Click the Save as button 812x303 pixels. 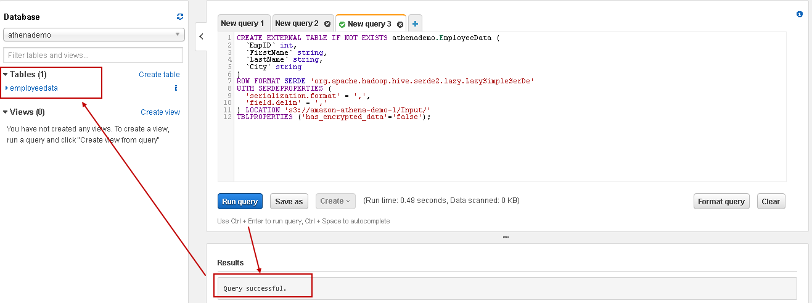point(289,201)
